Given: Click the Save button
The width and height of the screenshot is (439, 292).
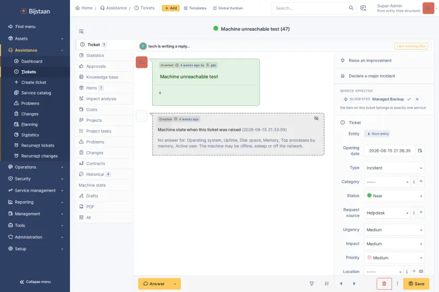Looking at the screenshot, I should click(x=416, y=284).
